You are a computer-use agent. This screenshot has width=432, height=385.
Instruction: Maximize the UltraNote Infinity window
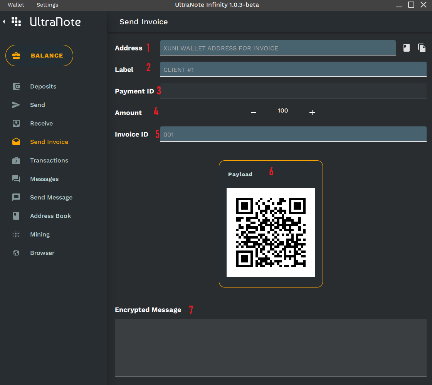411,5
